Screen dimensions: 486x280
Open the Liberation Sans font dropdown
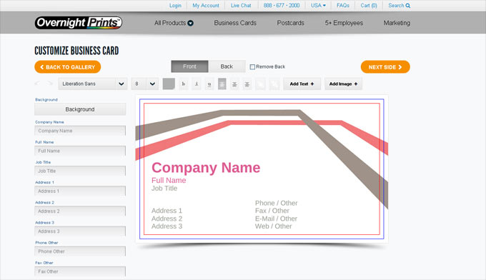(93, 84)
